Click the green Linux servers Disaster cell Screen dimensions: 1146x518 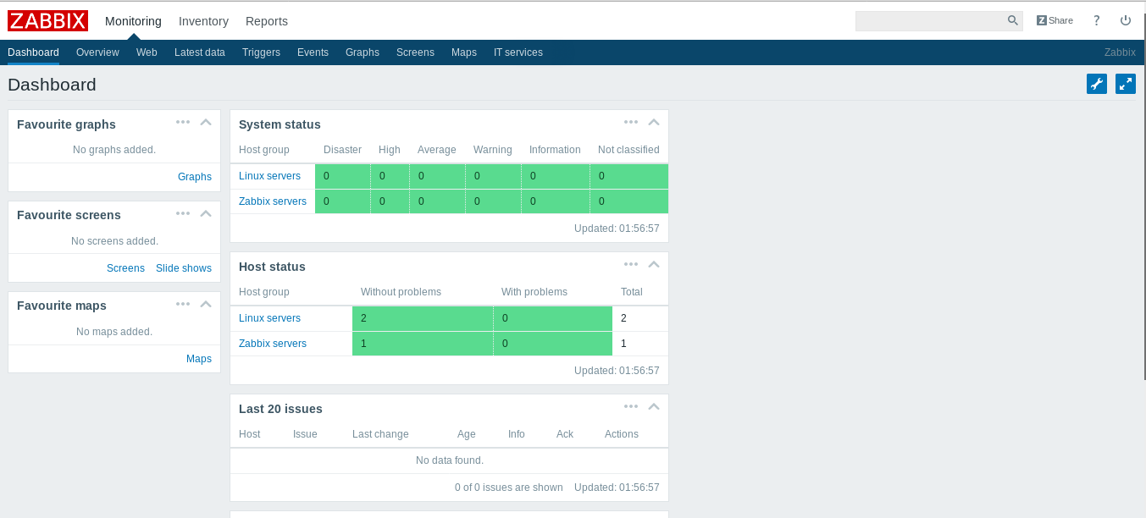(342, 176)
